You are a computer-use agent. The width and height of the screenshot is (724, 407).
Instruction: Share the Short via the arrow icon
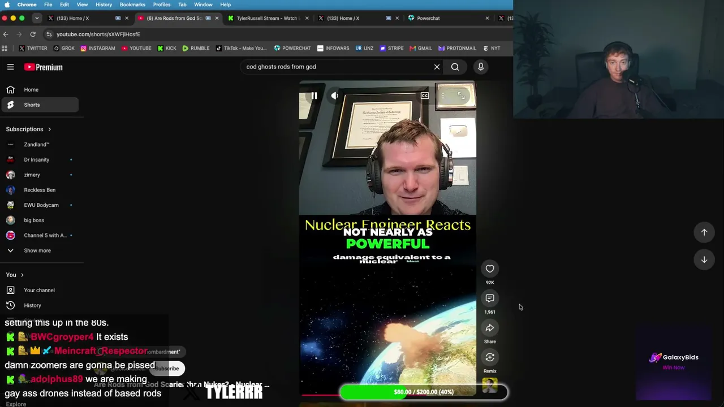[490, 328]
